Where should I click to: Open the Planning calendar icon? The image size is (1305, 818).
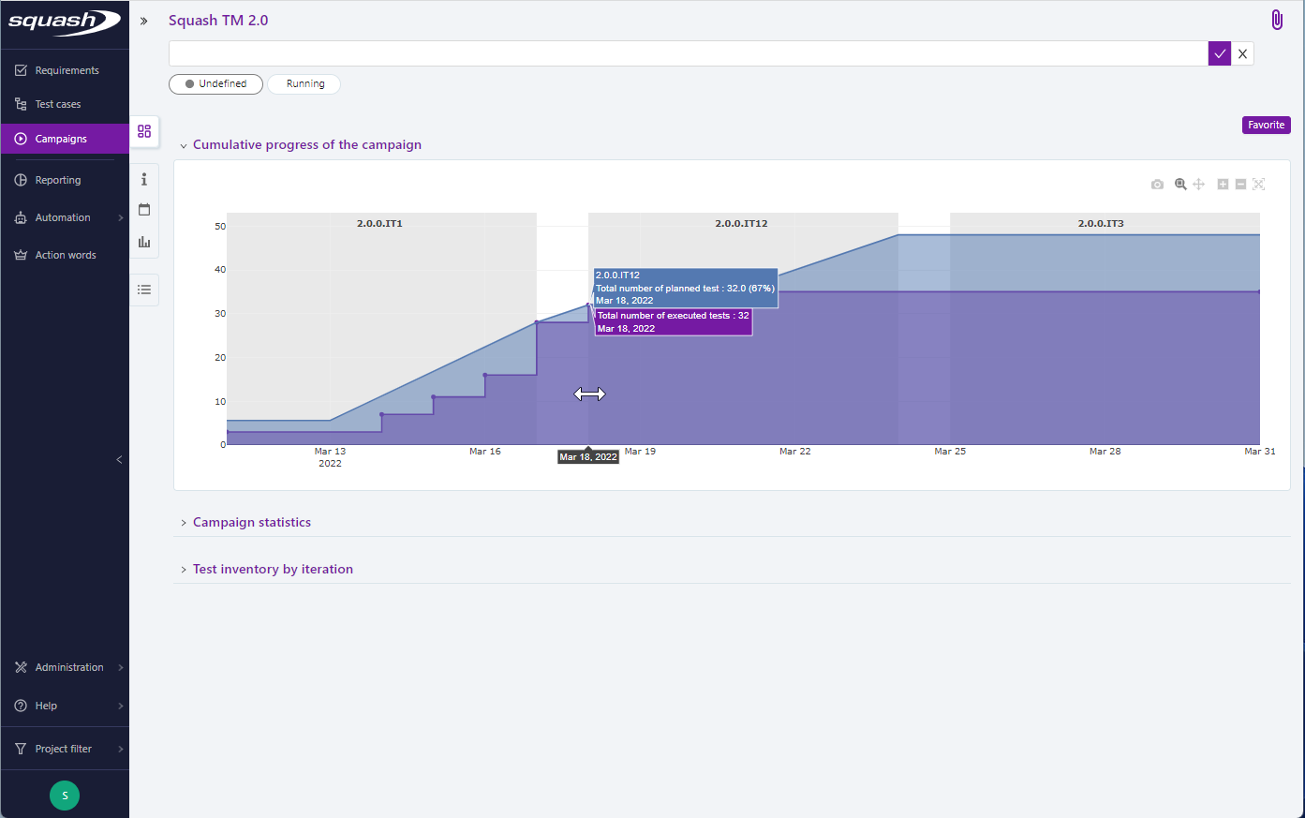pos(144,210)
